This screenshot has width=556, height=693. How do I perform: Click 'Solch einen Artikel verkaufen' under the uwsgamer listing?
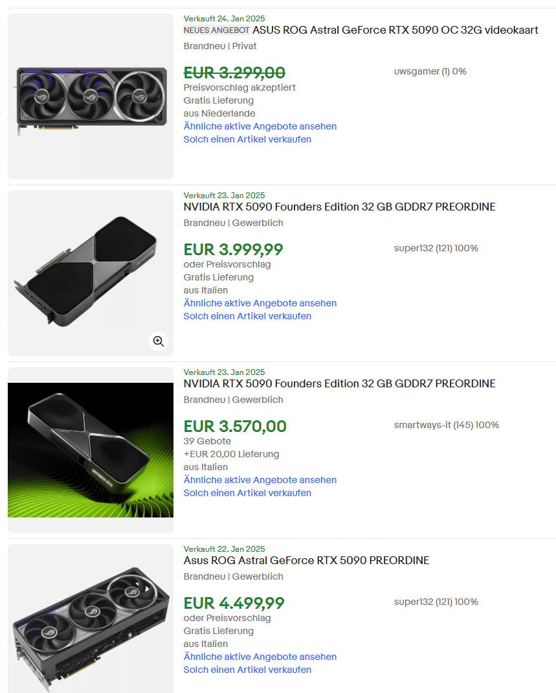tap(247, 139)
